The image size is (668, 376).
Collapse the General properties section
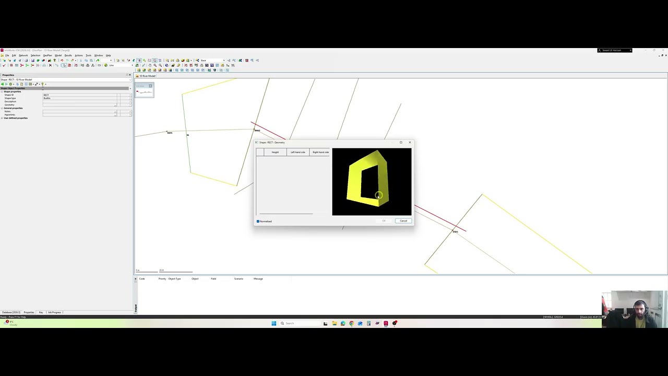point(2,108)
